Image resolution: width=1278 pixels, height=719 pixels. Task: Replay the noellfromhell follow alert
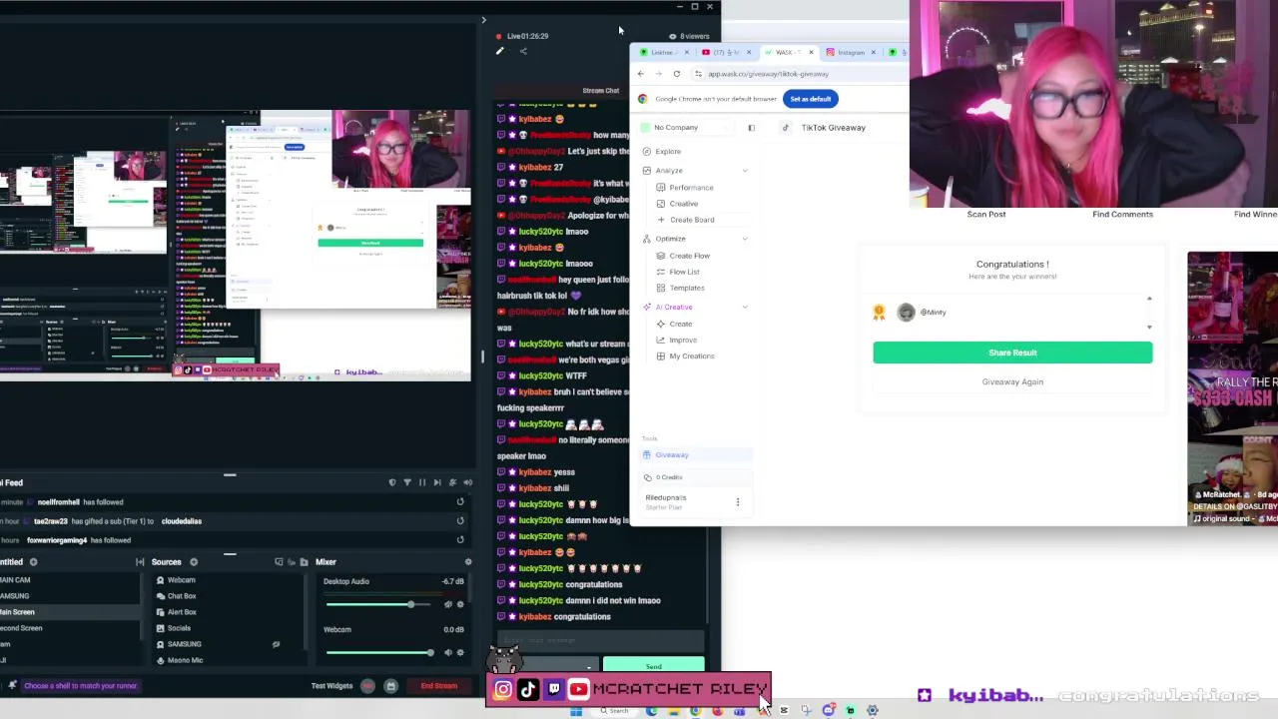460,502
